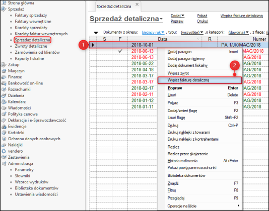269x211 pixels.
Task: Click the Strona główna sidebar icon
Action: tap(4, 3)
